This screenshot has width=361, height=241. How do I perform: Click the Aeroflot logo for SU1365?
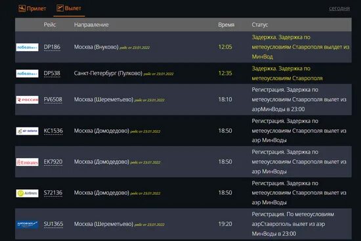[27, 224]
